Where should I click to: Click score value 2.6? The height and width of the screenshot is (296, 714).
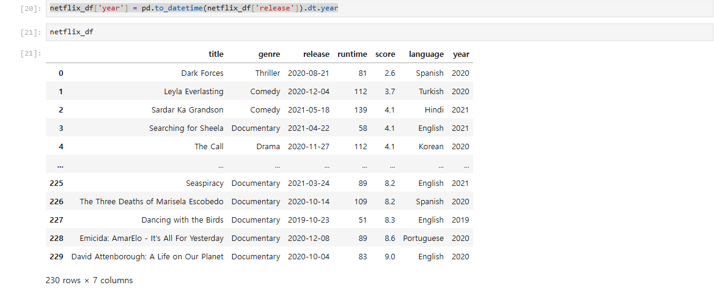pos(390,73)
